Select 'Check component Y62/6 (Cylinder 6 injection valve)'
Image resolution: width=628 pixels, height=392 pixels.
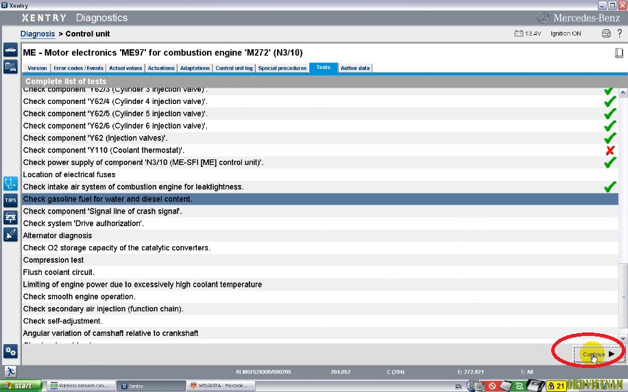(320, 126)
